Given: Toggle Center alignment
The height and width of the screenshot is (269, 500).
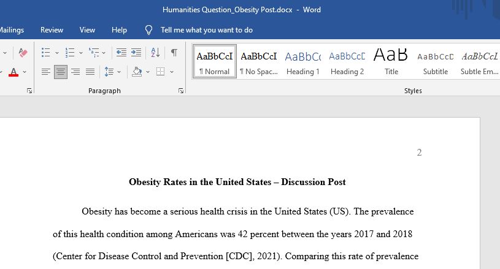Looking at the screenshot, I should pos(61,72).
